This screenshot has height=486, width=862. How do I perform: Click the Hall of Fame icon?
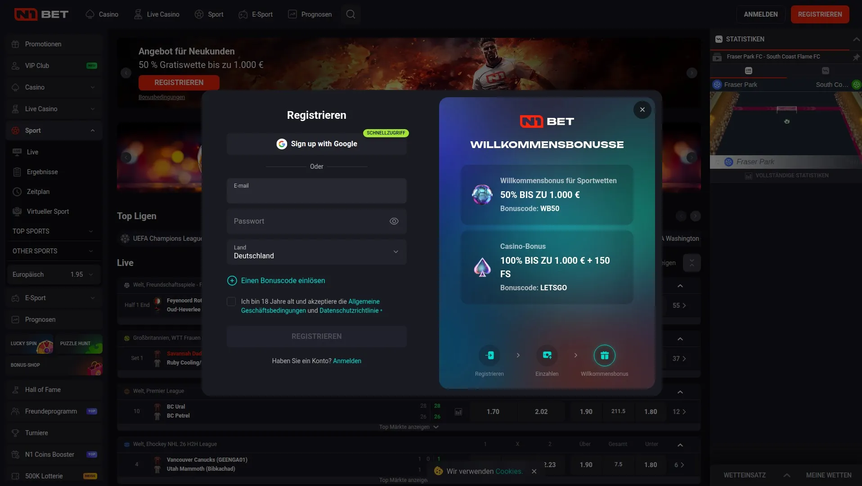tap(15, 390)
